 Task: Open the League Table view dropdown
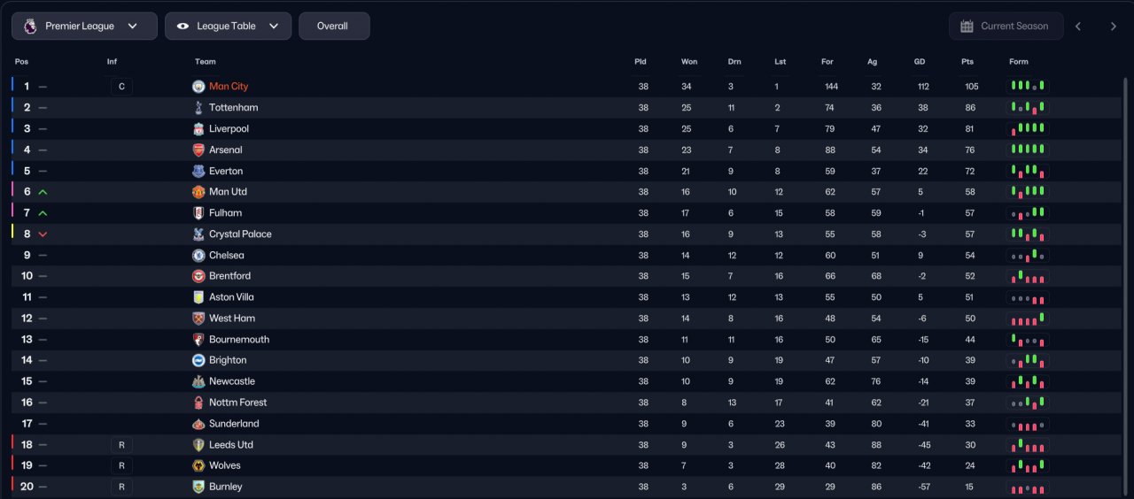click(228, 27)
